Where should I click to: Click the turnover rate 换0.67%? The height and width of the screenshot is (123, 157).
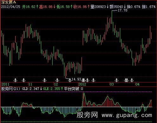pyautogui.click(x=134, y=7)
